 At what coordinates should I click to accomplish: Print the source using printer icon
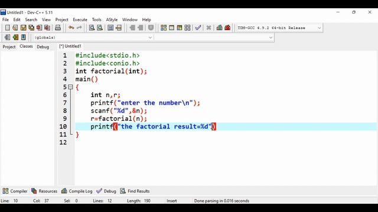point(58,28)
